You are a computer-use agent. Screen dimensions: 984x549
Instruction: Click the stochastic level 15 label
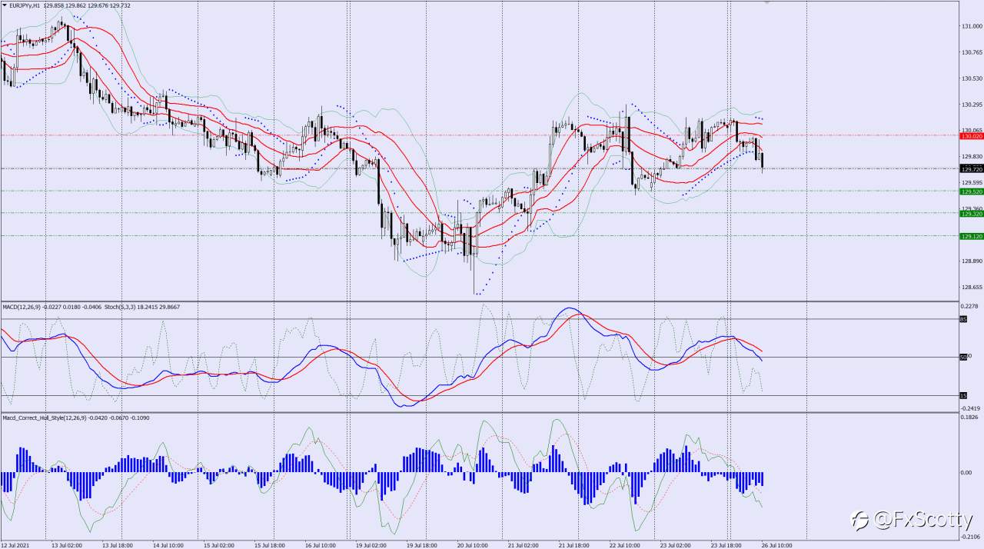tap(963, 395)
